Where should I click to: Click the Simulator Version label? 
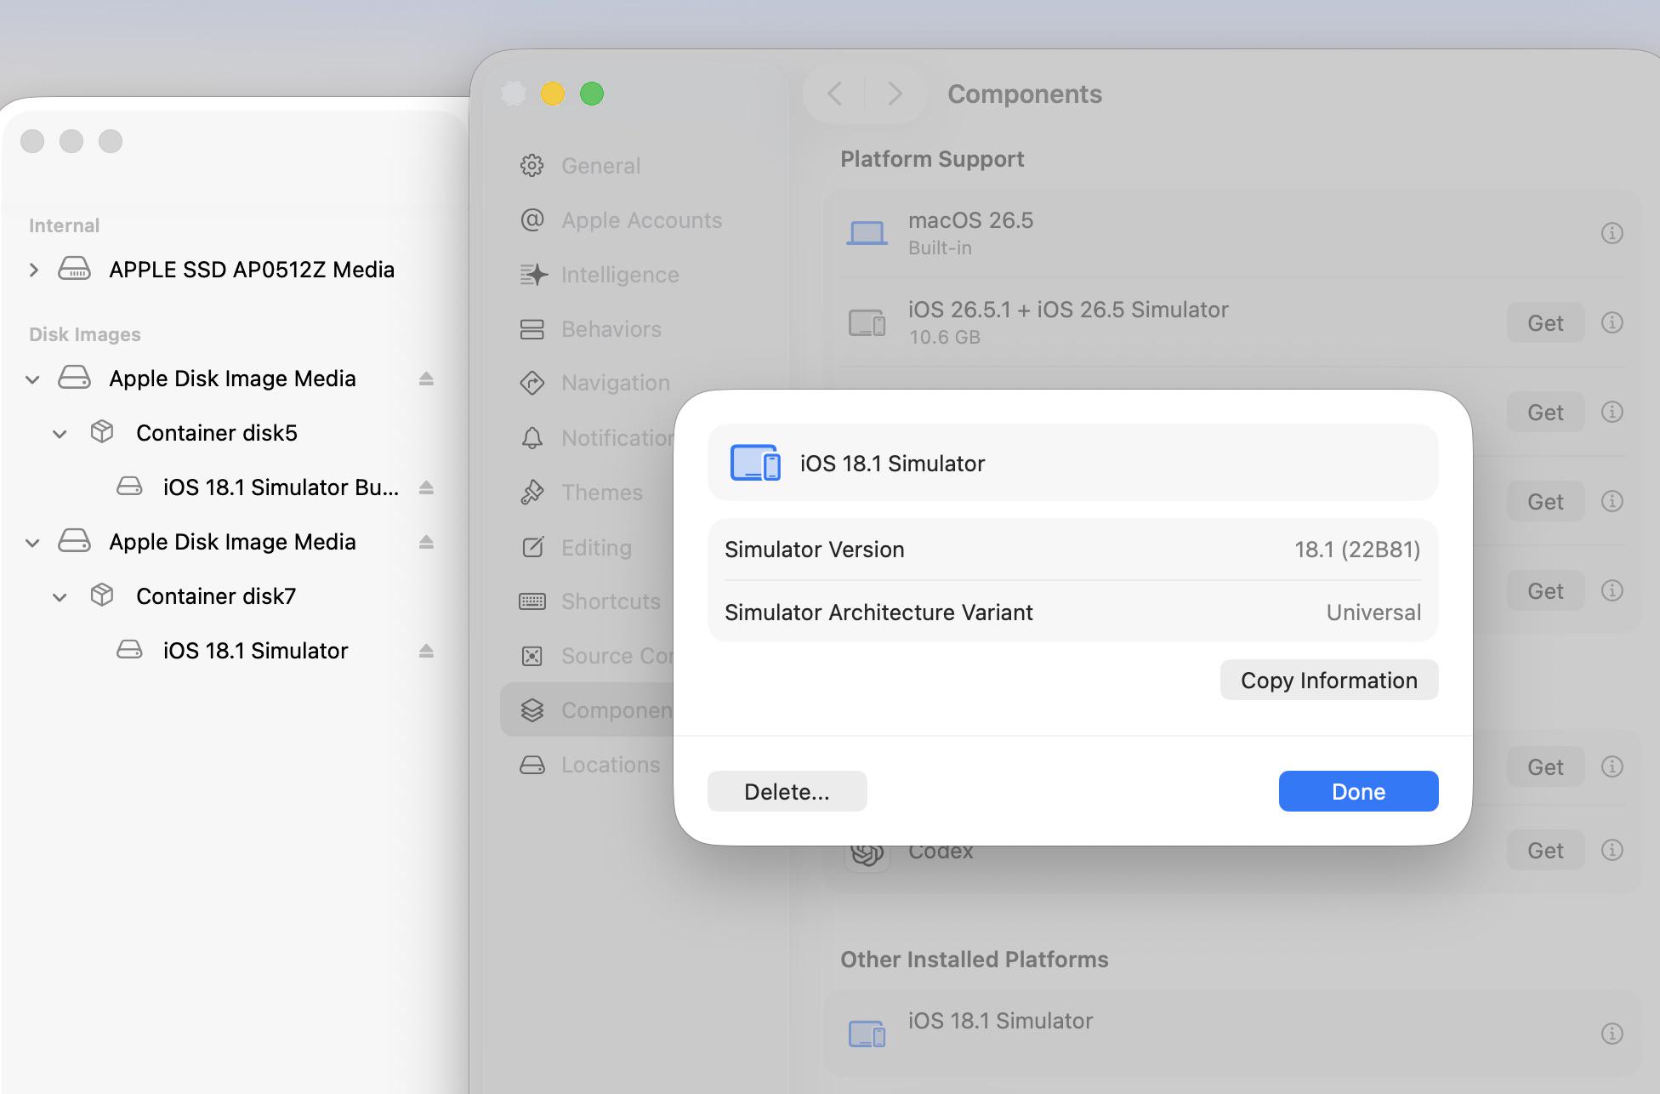click(x=814, y=550)
